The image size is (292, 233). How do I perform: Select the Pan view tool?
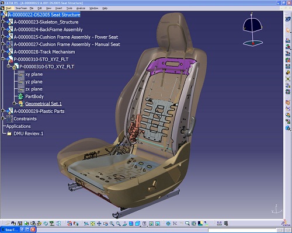(x=99, y=224)
